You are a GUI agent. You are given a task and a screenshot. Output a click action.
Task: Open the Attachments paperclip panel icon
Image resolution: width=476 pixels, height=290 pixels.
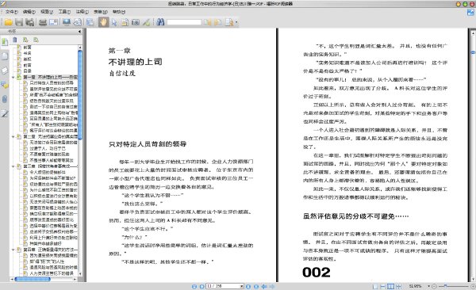click(5, 99)
